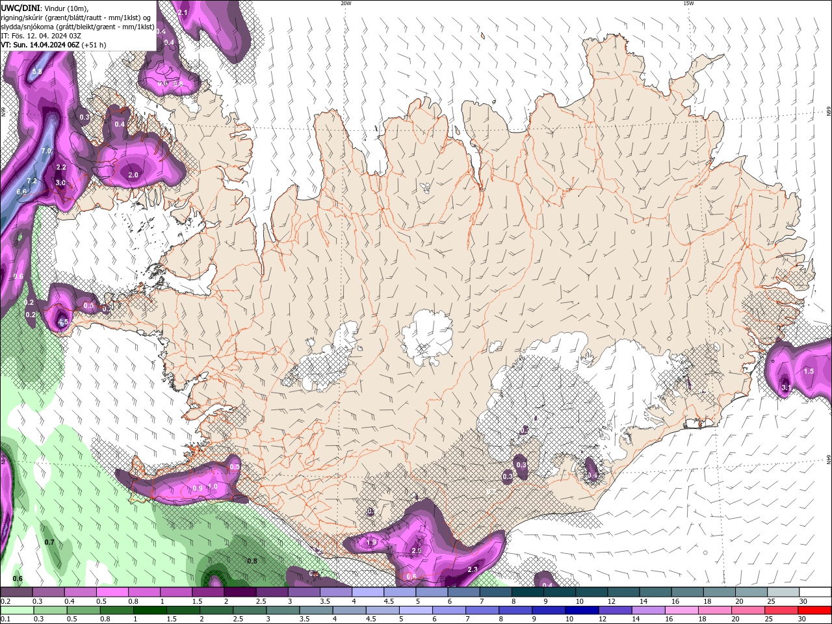
Task: Click the 0.7 rain value in the green area
Action: pos(49,542)
